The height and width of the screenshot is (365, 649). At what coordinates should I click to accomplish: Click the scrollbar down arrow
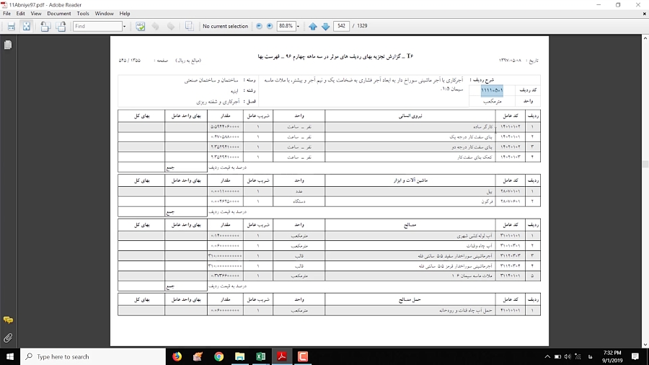click(x=645, y=344)
